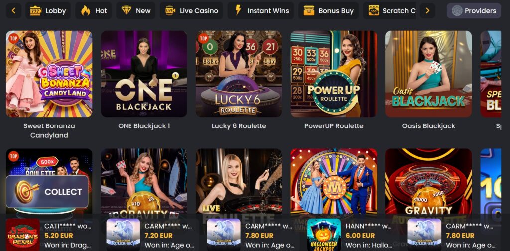Click the Halloween Jackpot winner icon
The image size is (510, 251).
pos(324,235)
